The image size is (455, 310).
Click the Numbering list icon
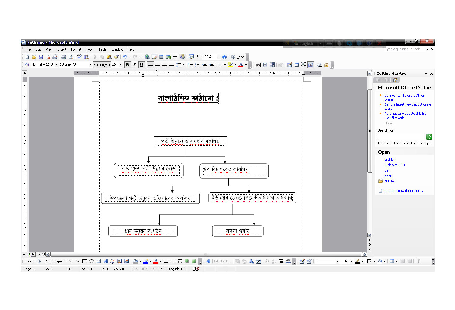(190, 65)
